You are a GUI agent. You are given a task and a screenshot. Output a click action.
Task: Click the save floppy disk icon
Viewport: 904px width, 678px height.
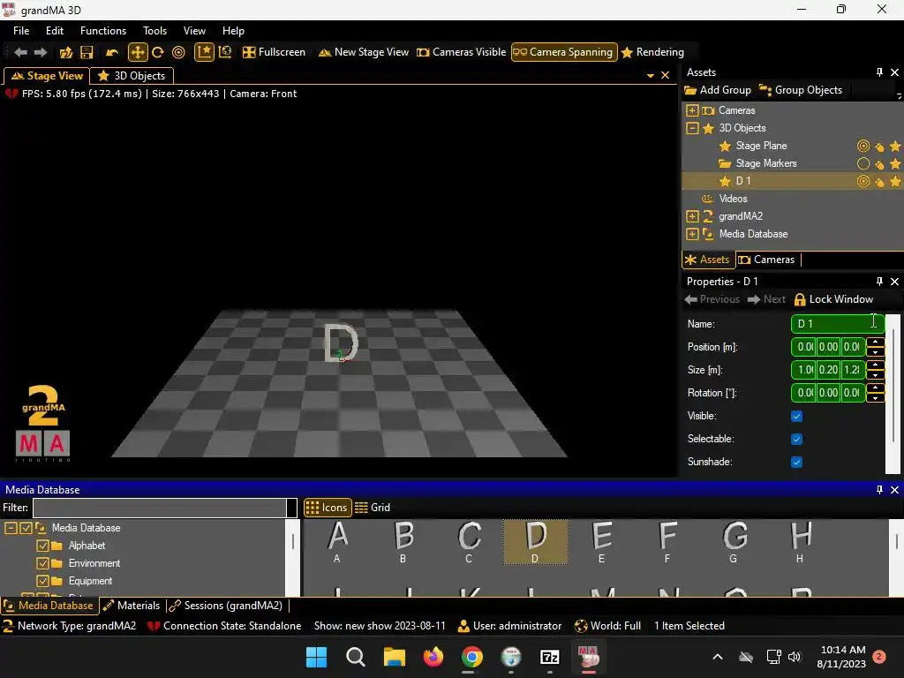[x=87, y=52]
